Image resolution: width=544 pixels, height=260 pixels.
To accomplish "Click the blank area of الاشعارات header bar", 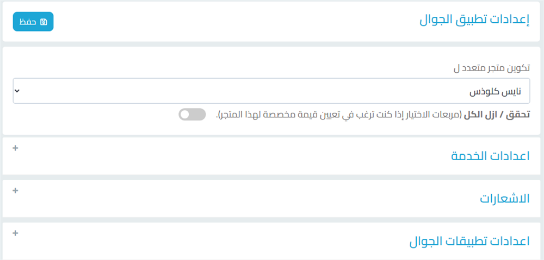I will (x=245, y=199).
